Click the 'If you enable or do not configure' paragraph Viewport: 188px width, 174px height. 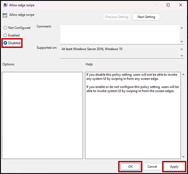point(133,89)
